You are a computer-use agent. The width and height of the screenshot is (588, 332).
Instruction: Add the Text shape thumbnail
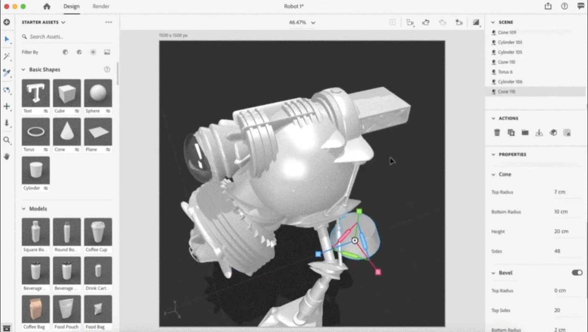point(36,93)
